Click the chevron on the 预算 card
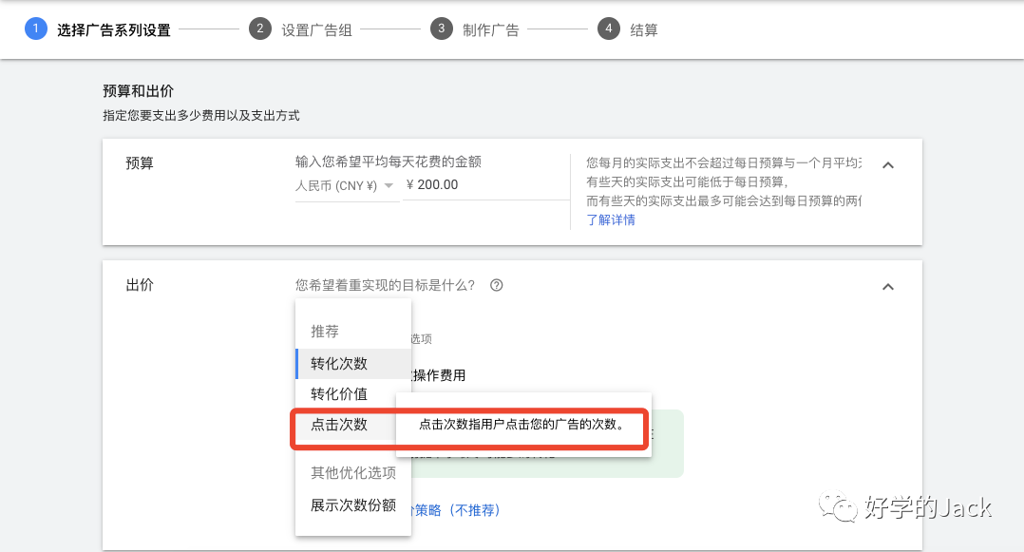The width and height of the screenshot is (1024, 552). click(888, 163)
